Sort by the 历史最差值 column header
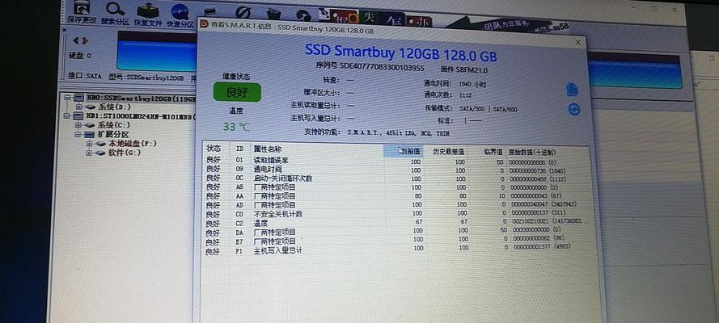The height and width of the screenshot is (323, 719). tap(448, 152)
